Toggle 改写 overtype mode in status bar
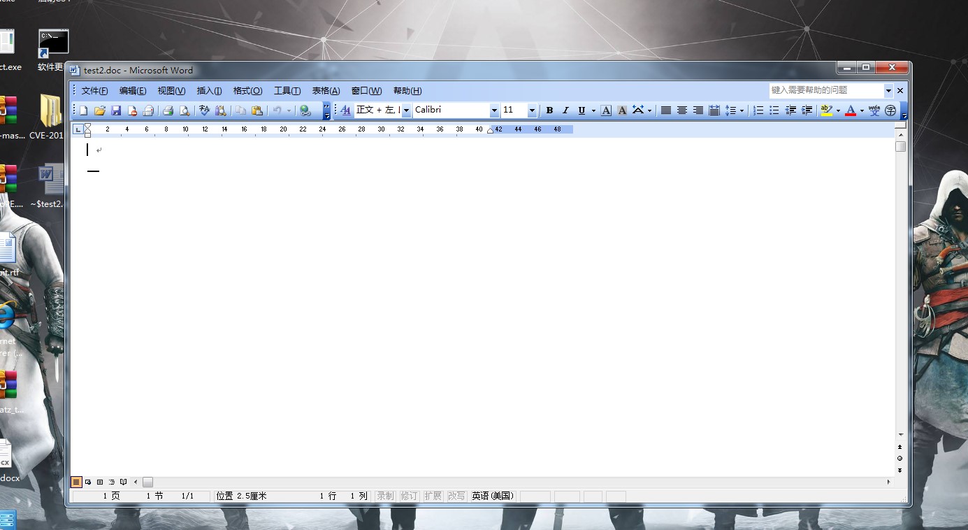 [x=456, y=496]
